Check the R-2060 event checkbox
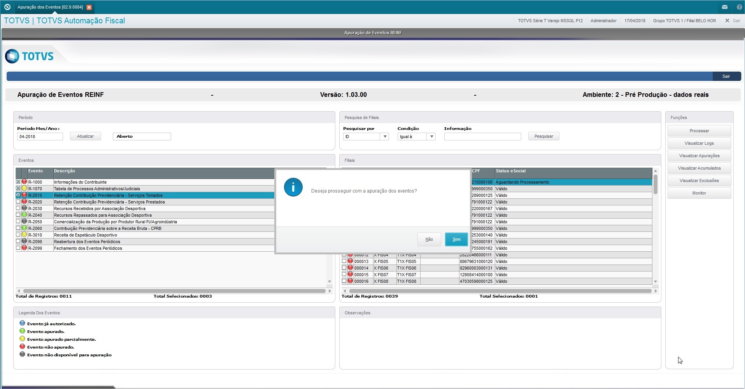The image size is (745, 389). coord(18,228)
